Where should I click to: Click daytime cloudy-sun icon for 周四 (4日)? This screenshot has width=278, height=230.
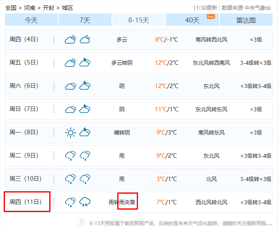click(70, 40)
